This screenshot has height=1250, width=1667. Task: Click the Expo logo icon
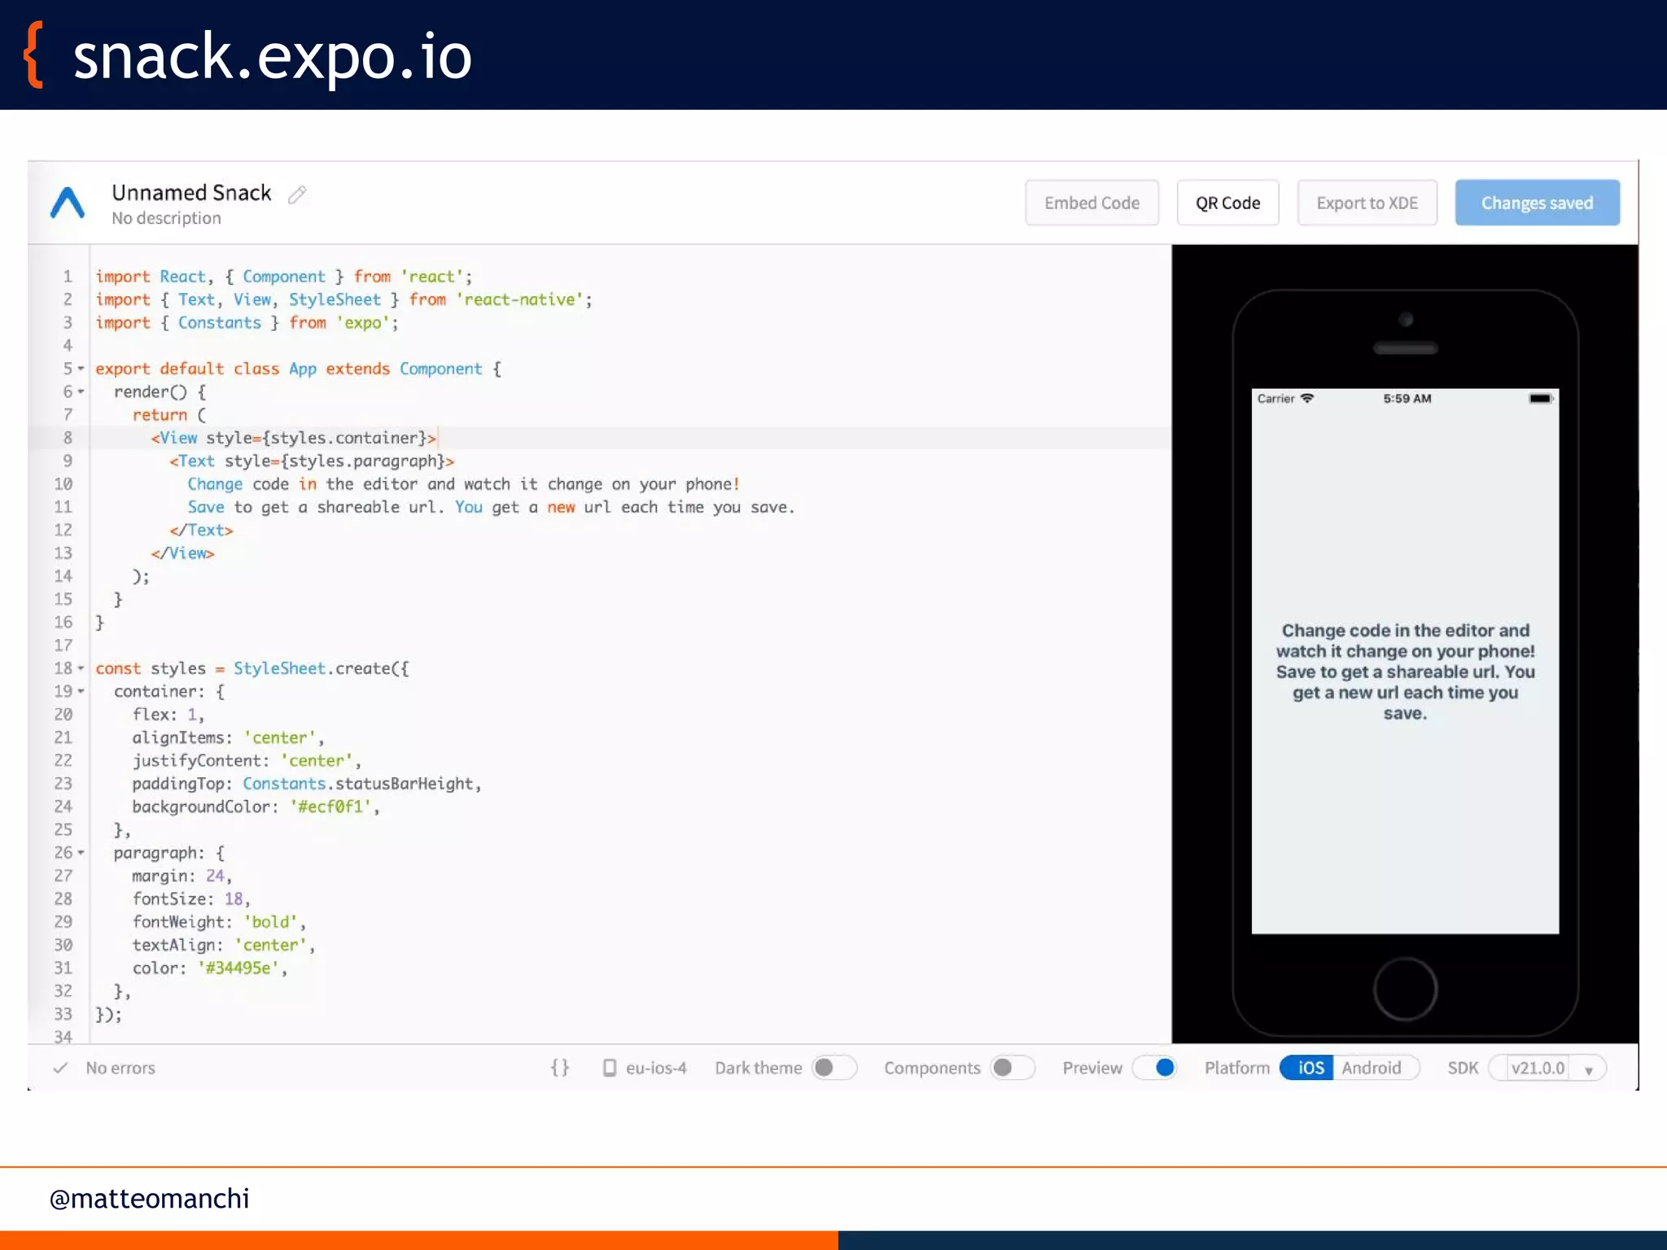click(68, 203)
